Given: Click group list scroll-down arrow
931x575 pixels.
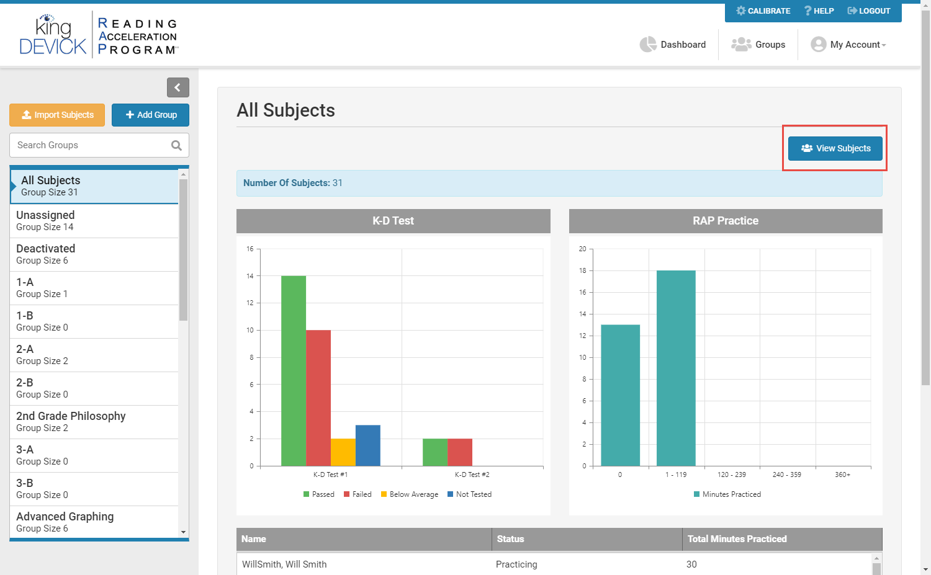Looking at the screenshot, I should click(x=183, y=532).
